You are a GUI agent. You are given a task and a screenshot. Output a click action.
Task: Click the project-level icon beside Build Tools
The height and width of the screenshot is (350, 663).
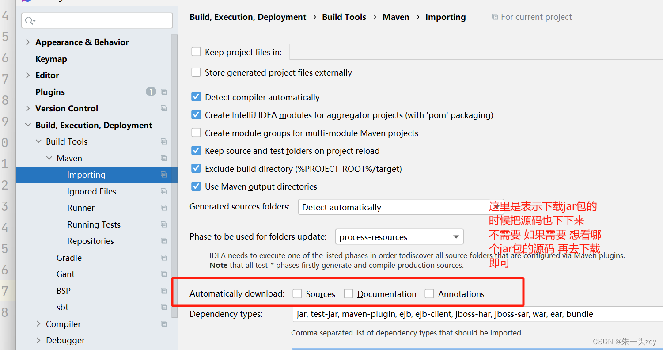pos(164,141)
